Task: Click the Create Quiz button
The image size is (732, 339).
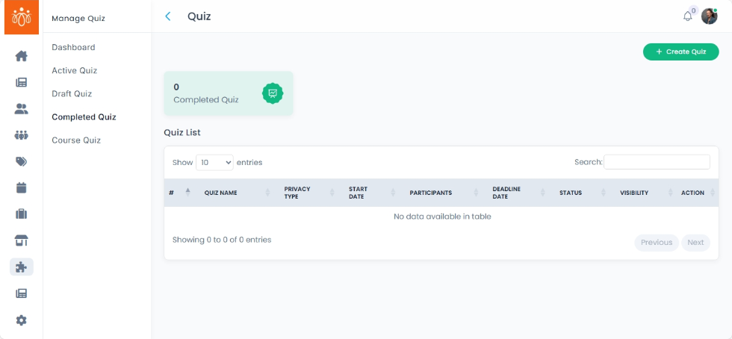Action: click(680, 52)
